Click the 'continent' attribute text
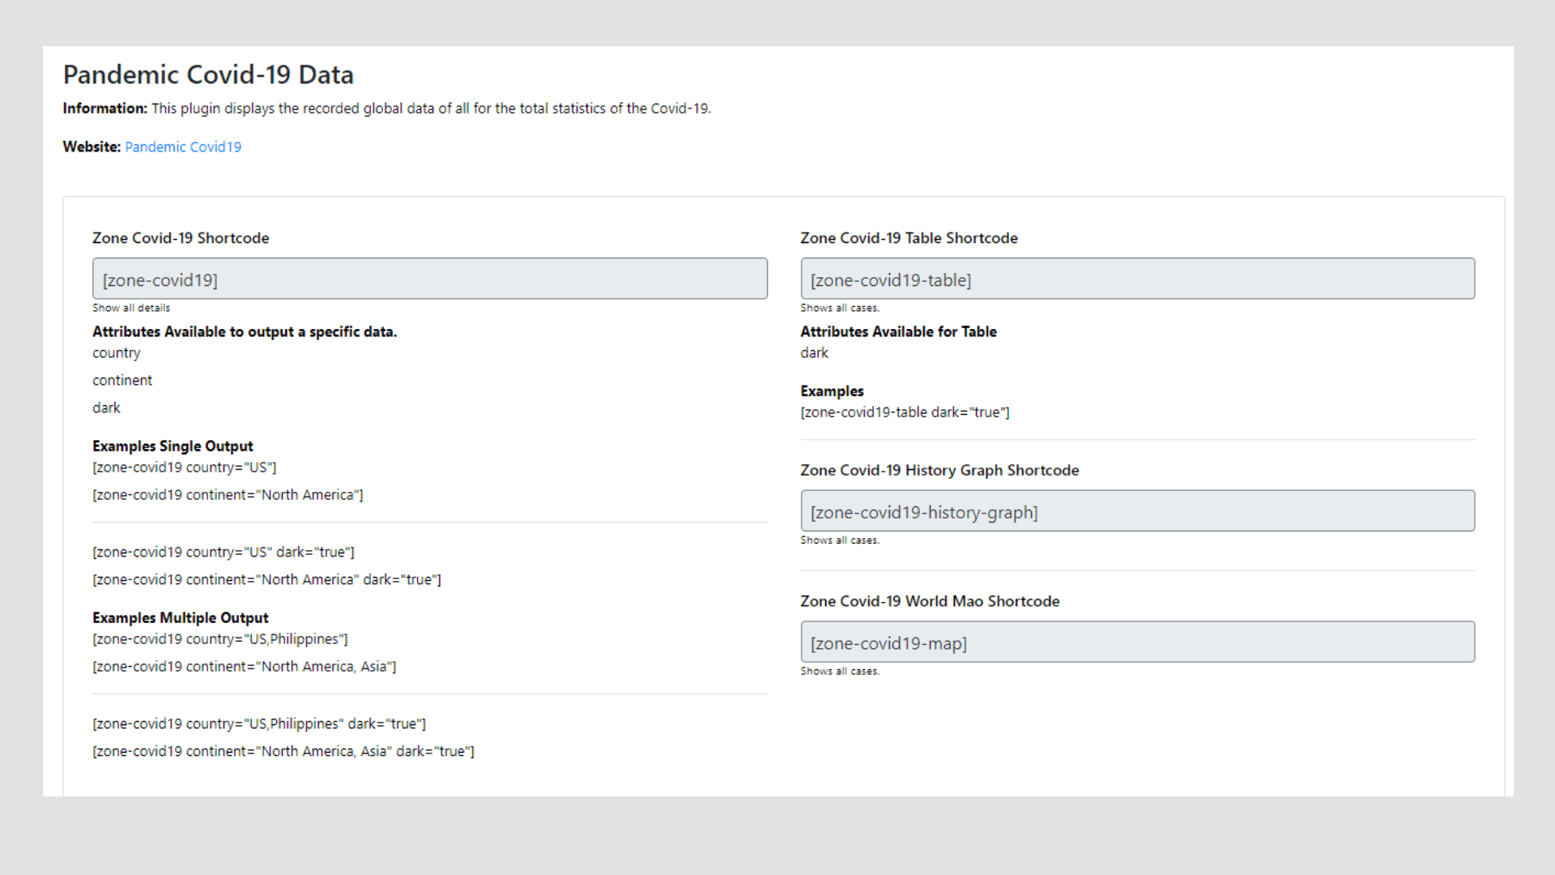Viewport: 1555px width, 875px height. 122,381
